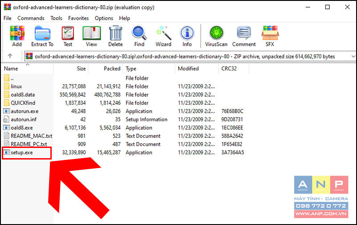Click the README_MAC.txt file icon
Image resolution: width=357 pixels, height=225 pixels.
point(7,136)
